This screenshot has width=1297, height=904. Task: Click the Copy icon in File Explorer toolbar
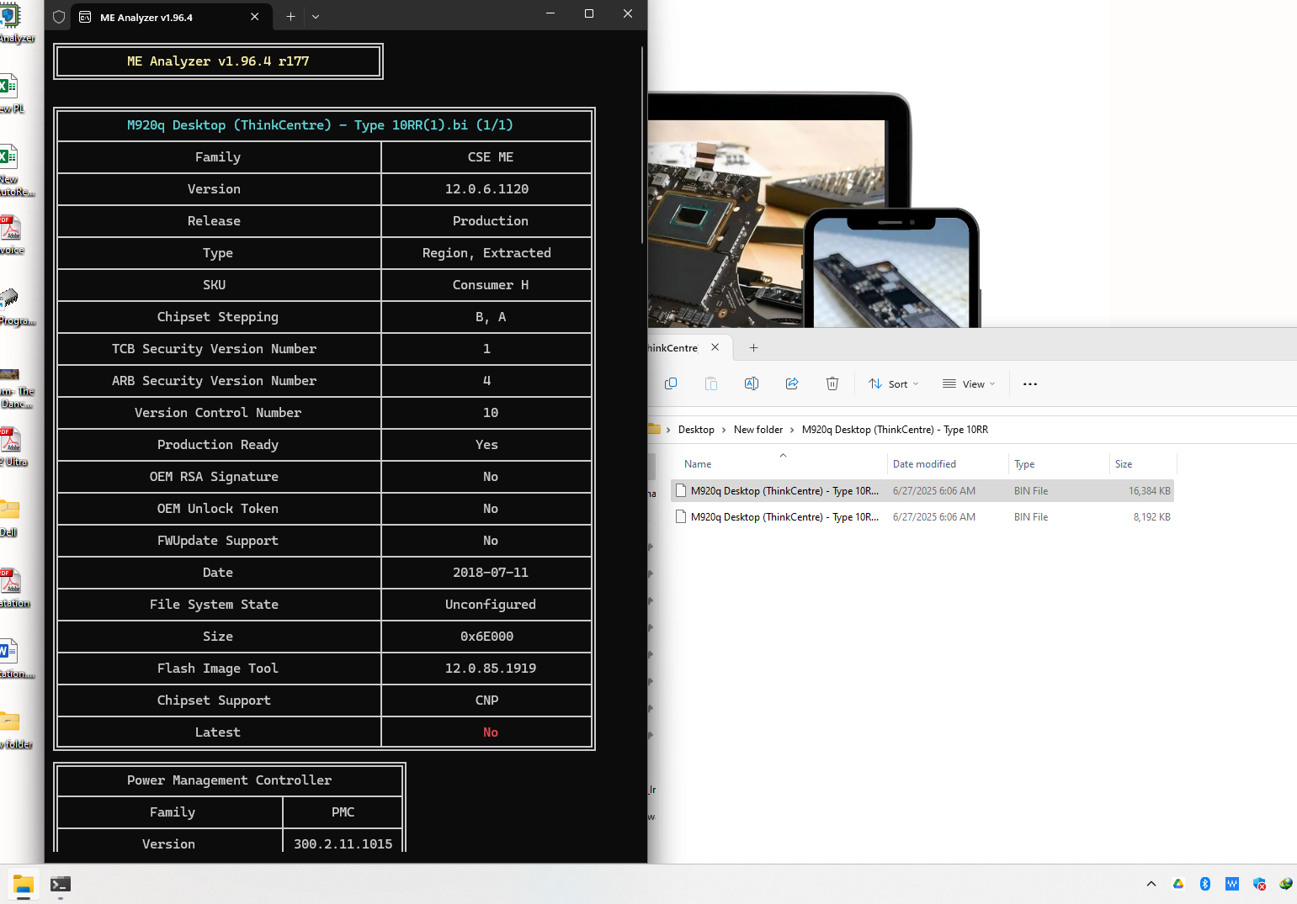[x=671, y=383]
